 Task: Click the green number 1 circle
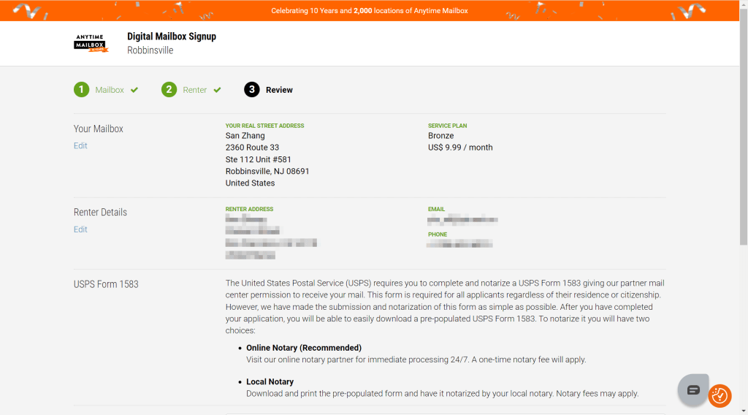(x=82, y=89)
